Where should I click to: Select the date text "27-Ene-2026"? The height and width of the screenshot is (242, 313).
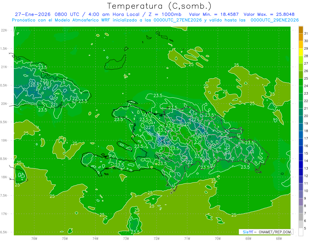[33, 14]
